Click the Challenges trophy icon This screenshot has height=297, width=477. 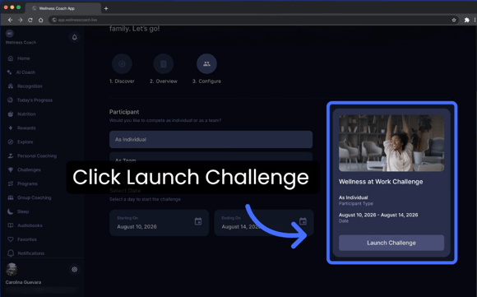(11, 169)
